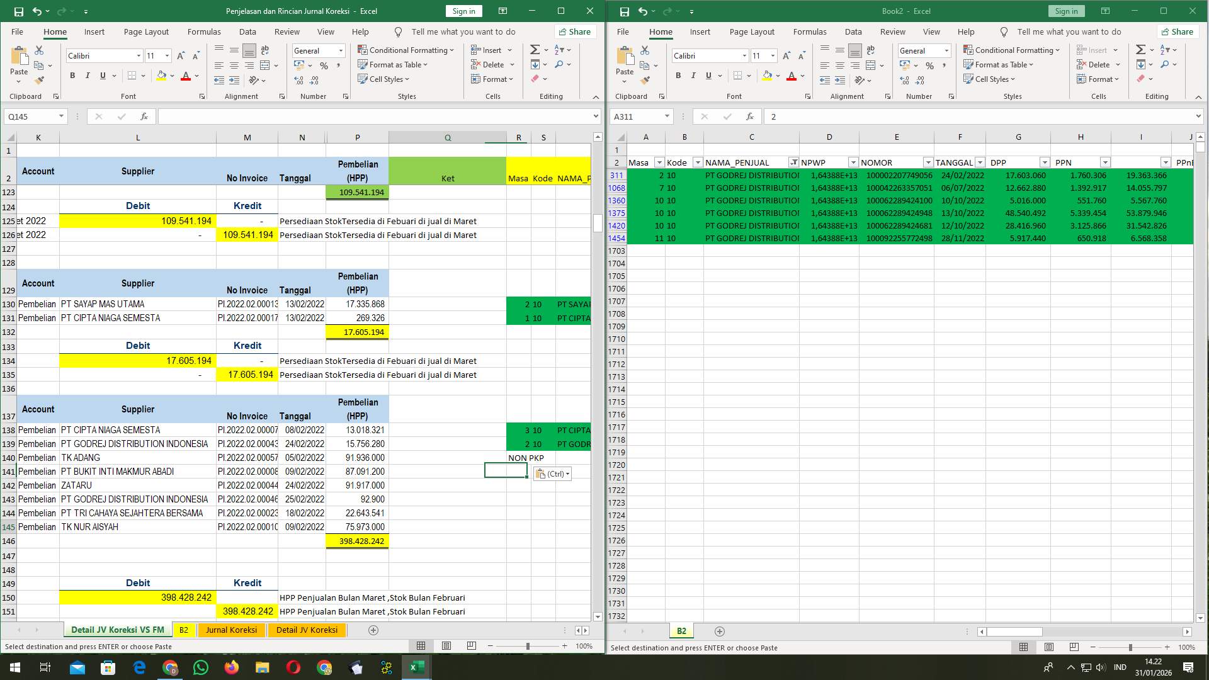Click the Sign in button
1209x680 pixels.
463,11
